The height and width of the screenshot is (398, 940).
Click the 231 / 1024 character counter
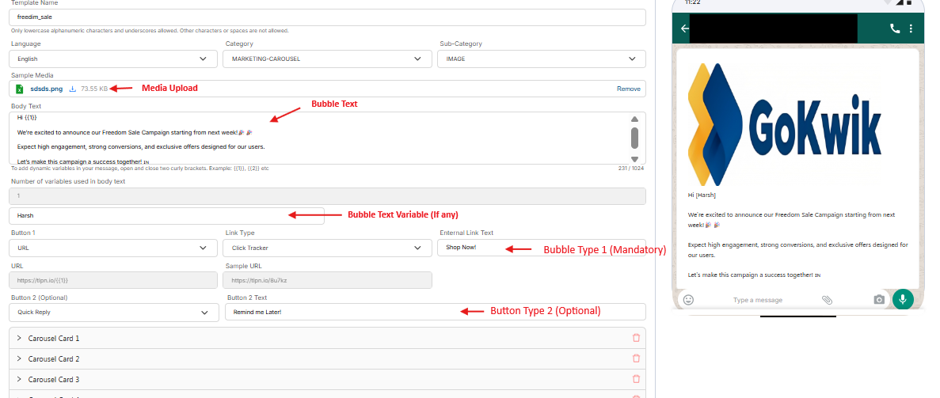tap(630, 169)
